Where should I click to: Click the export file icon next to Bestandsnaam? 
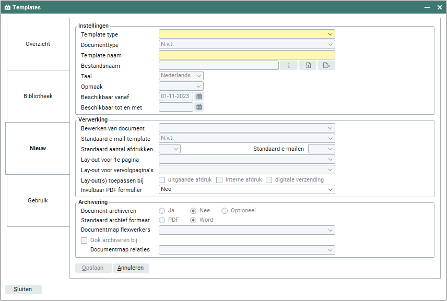click(326, 65)
